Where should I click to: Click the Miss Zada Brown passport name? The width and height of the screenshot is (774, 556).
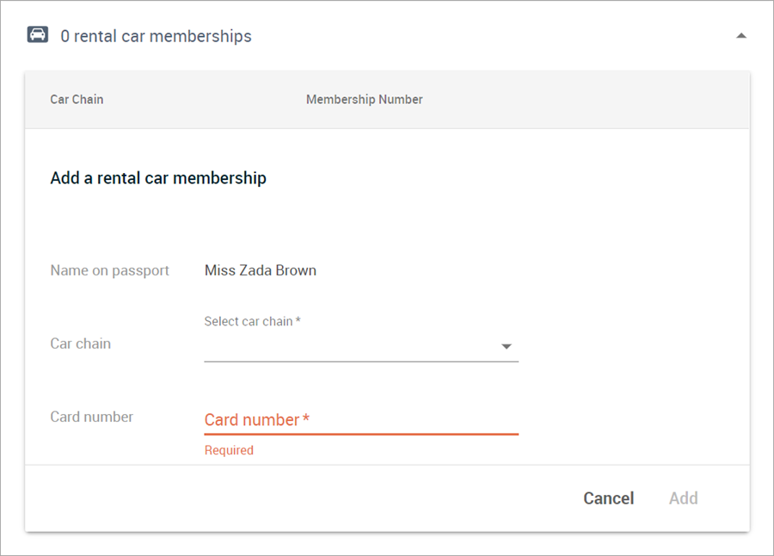click(x=260, y=270)
